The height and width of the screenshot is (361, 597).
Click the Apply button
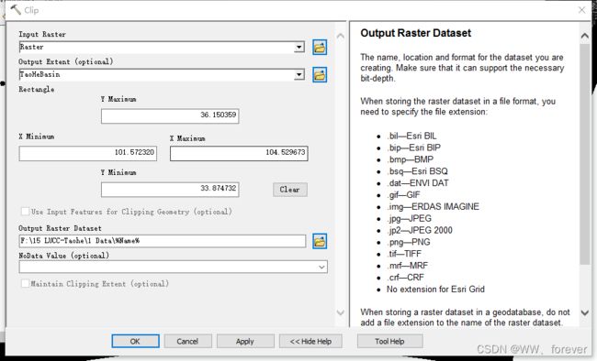245,341
